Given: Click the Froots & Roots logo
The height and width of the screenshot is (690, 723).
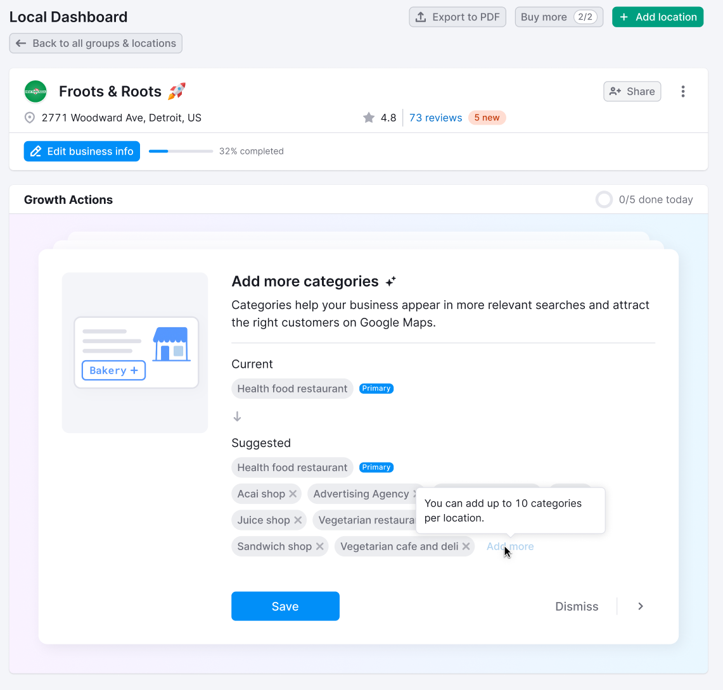Looking at the screenshot, I should pyautogui.click(x=35, y=92).
